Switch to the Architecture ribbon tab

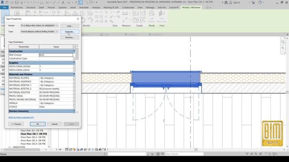coord(17,8)
